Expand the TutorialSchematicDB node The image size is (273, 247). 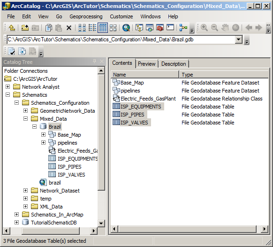[16, 223]
